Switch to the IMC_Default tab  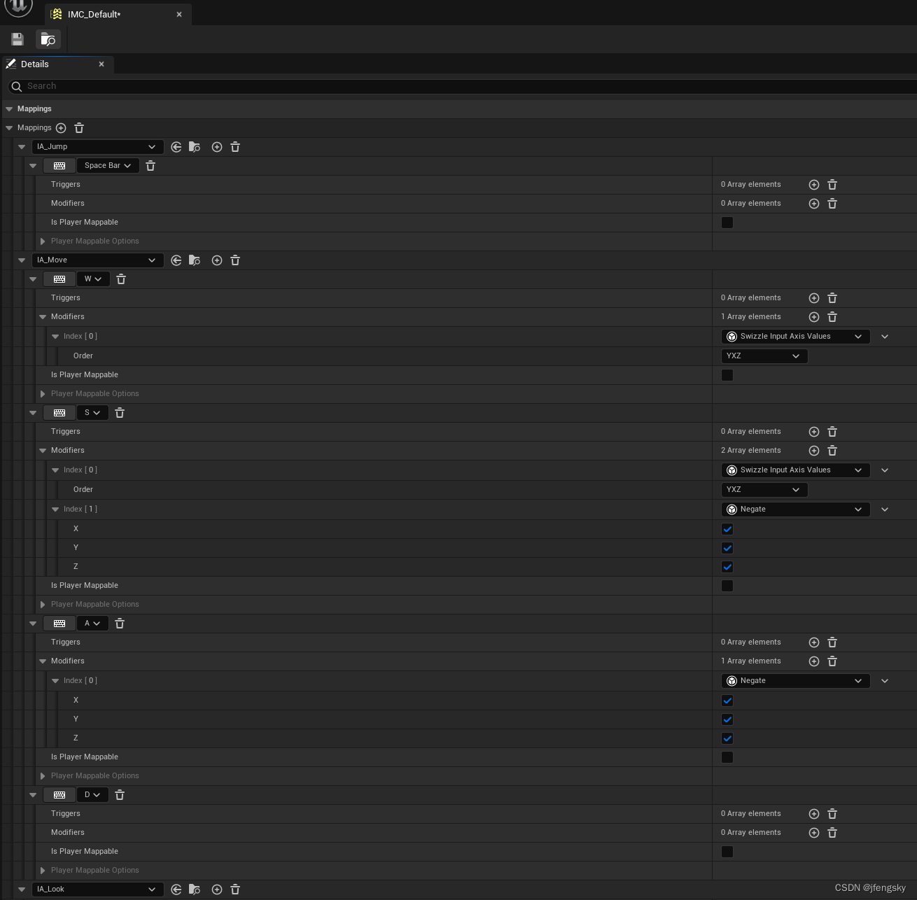click(x=93, y=14)
